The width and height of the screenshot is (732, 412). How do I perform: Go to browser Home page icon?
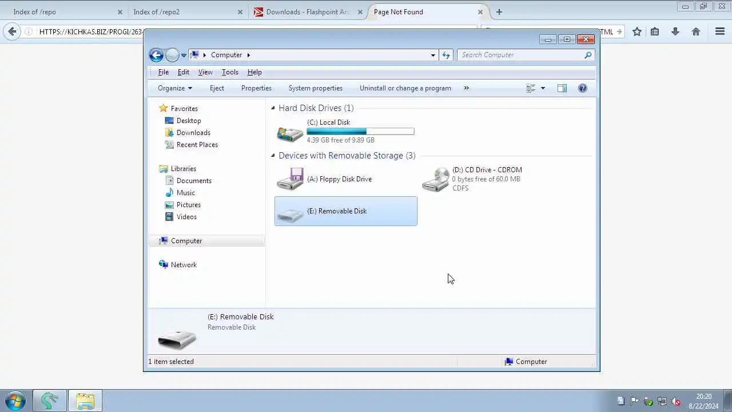pos(696,32)
